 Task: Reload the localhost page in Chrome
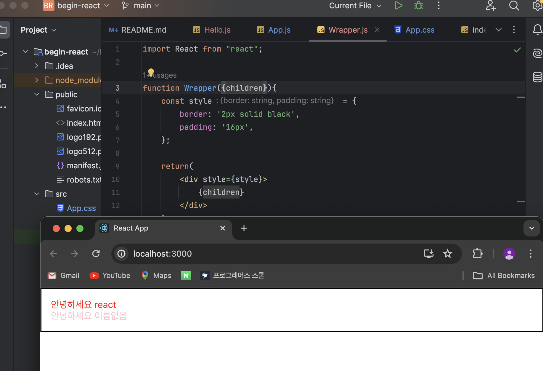click(96, 254)
